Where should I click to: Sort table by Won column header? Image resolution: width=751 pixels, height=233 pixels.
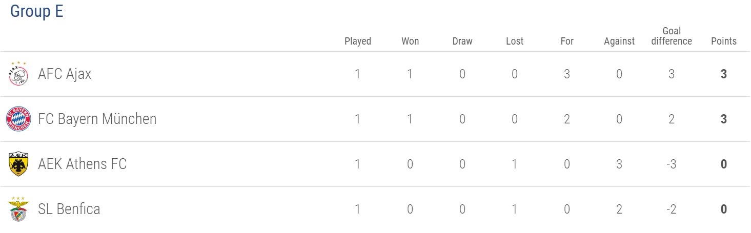point(410,41)
